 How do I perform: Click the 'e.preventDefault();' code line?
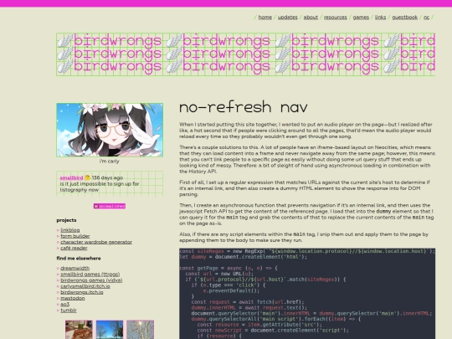[x=231, y=290]
